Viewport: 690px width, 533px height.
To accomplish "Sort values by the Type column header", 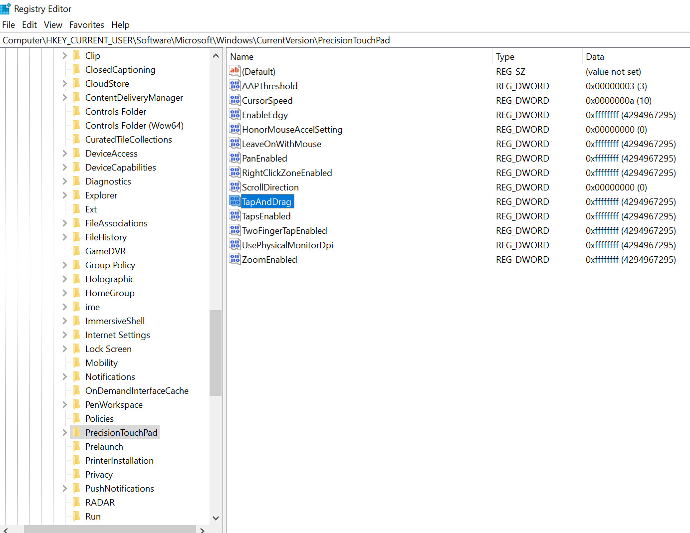I will (537, 56).
